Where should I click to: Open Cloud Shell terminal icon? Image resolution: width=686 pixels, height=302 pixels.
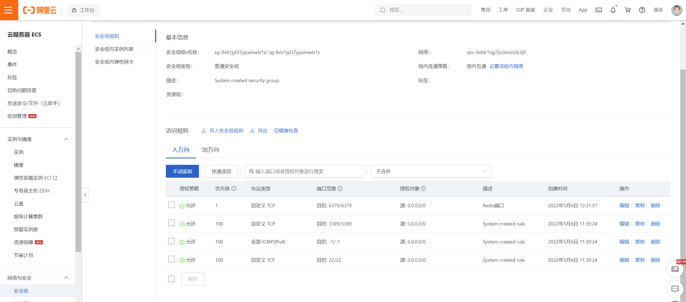599,10
